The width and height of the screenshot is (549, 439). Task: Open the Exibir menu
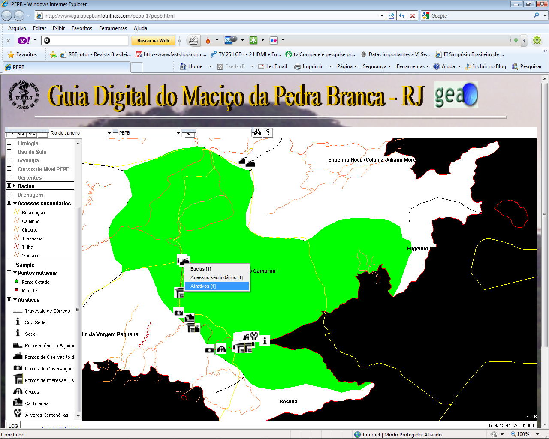[59, 28]
